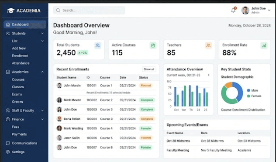276x162 pixels.
Task: Click the Total Students card icon
Action: click(98, 46)
